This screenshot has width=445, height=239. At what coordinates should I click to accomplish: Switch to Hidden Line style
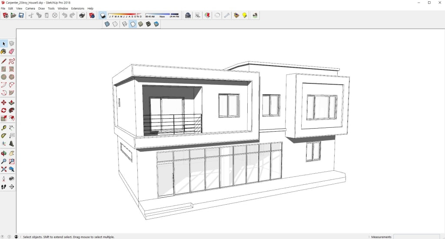click(133, 24)
